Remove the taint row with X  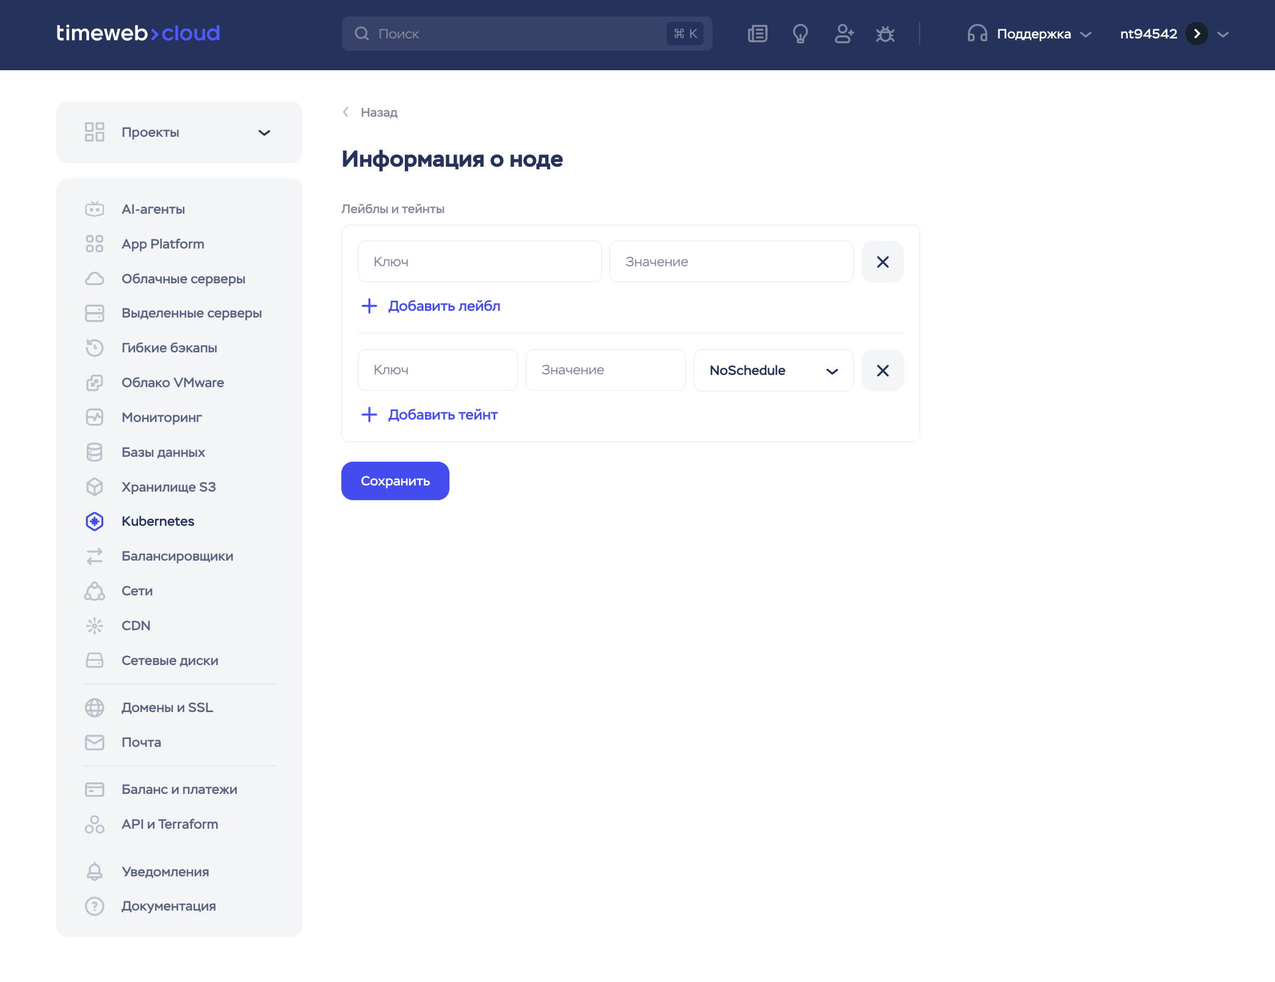[882, 371]
